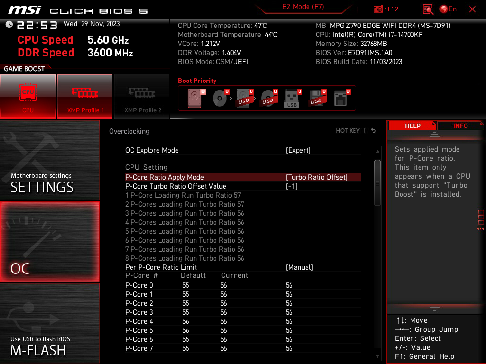Image resolution: width=486 pixels, height=364 pixels.
Task: Edit P-Core 5 ratio value field
Action: tap(289, 330)
